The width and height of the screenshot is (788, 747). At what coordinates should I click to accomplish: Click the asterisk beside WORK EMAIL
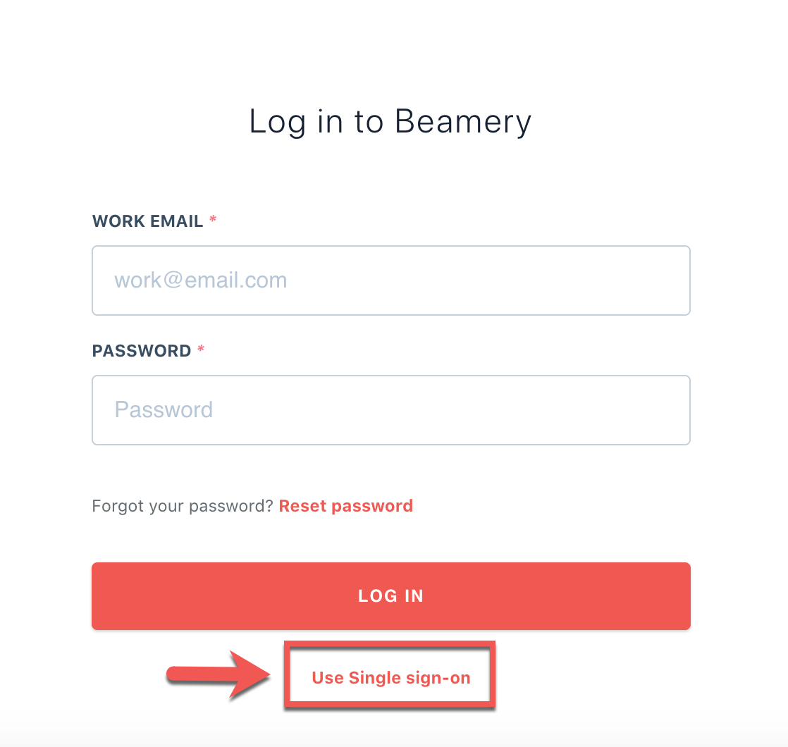[x=213, y=221]
